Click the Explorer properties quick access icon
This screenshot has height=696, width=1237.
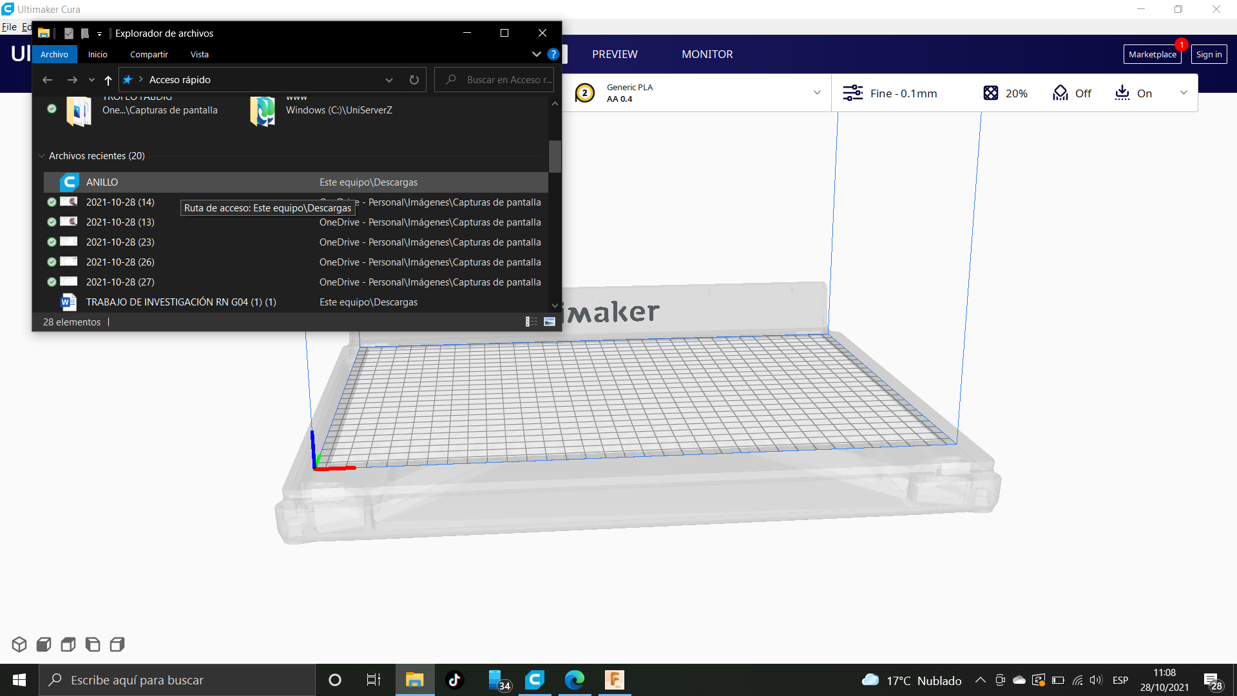[x=69, y=34]
